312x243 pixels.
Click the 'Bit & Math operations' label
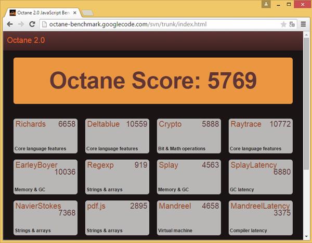click(x=181, y=149)
